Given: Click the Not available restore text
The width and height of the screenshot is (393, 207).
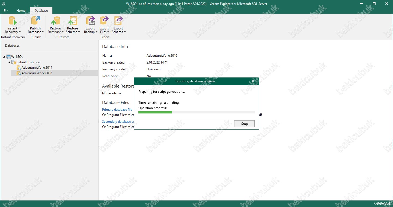Looking at the screenshot, I should click(111, 93).
